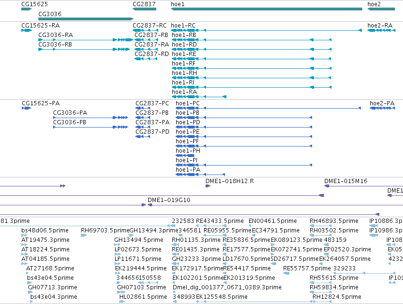
Task: Select the hoe1-PH protein label
Action: tap(188, 151)
